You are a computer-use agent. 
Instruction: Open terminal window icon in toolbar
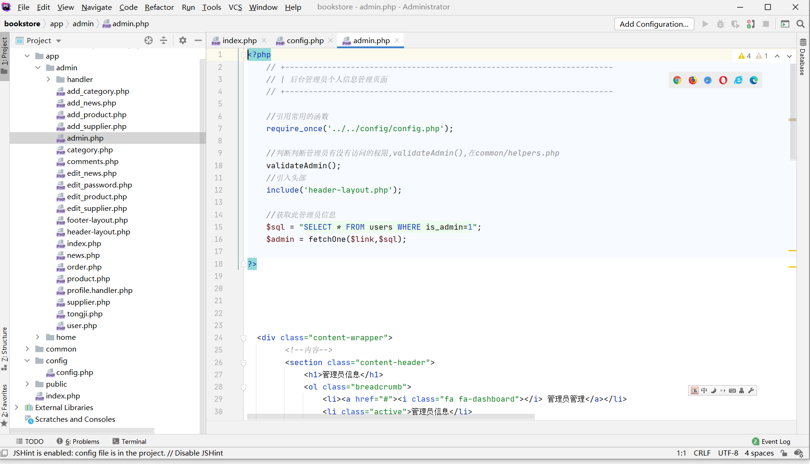pos(785,24)
